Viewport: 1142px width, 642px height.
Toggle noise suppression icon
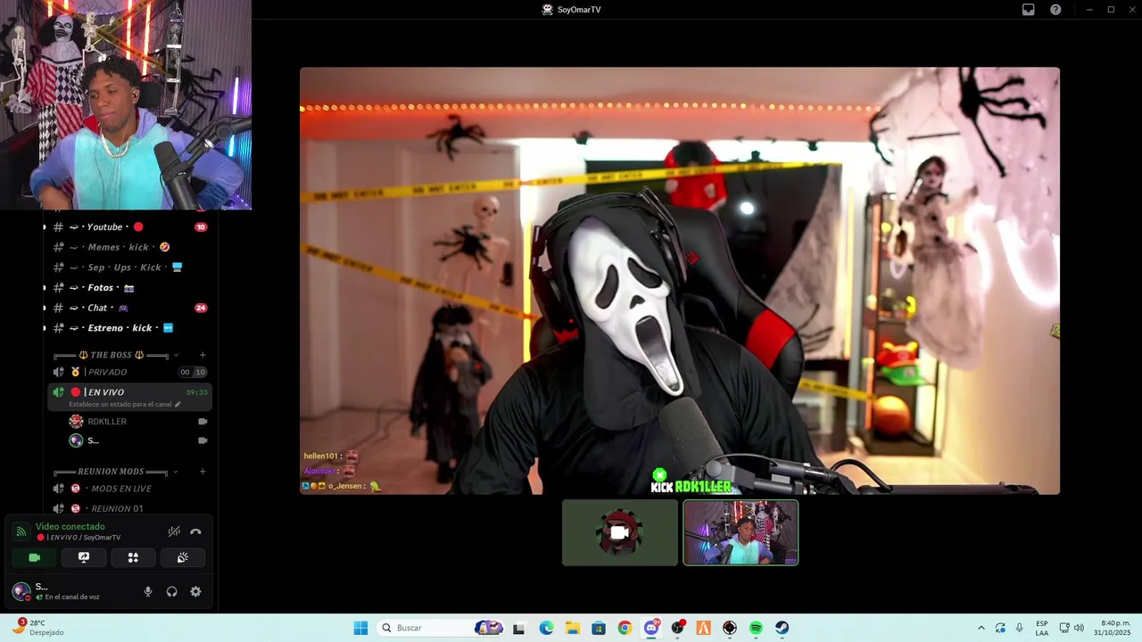click(x=174, y=531)
